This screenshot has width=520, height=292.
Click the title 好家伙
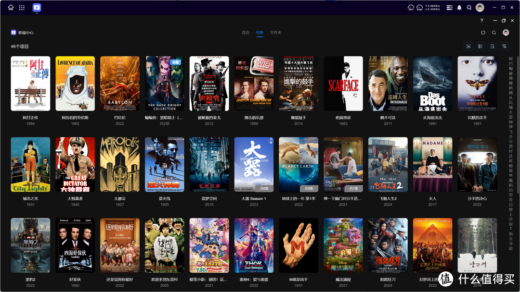75,280
